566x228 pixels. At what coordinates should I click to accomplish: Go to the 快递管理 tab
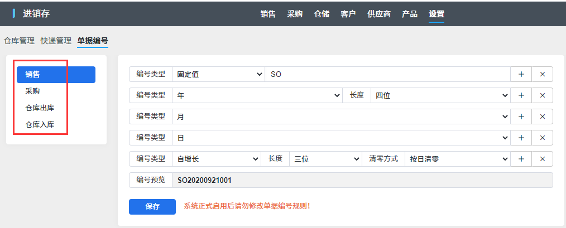click(56, 41)
